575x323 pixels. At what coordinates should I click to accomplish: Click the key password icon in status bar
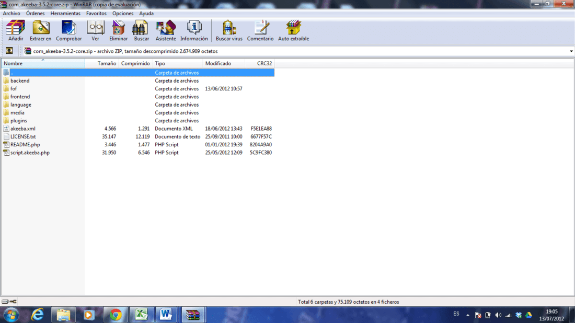pos(13,302)
